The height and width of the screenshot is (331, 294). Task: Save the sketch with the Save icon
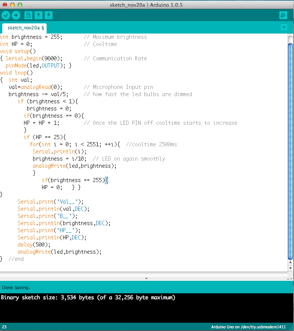(48, 15)
